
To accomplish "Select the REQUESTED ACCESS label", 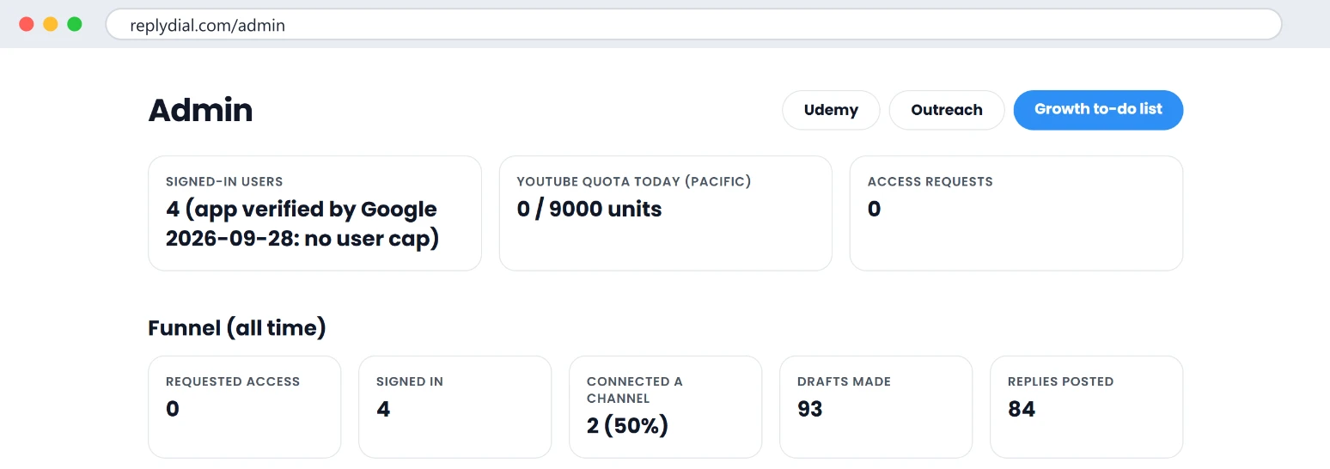I will pos(233,381).
